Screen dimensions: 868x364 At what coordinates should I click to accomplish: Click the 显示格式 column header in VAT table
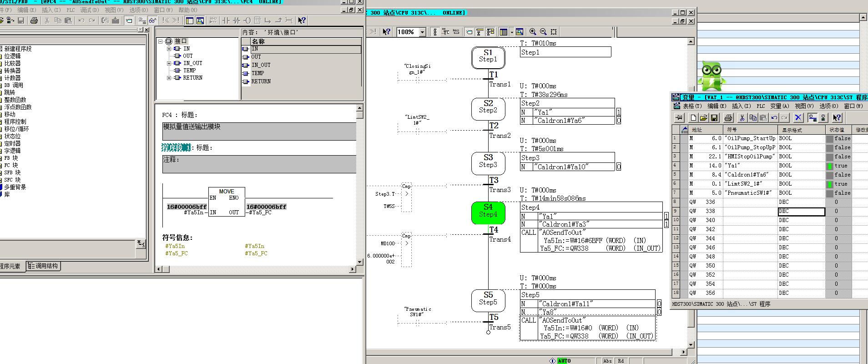[802, 130]
